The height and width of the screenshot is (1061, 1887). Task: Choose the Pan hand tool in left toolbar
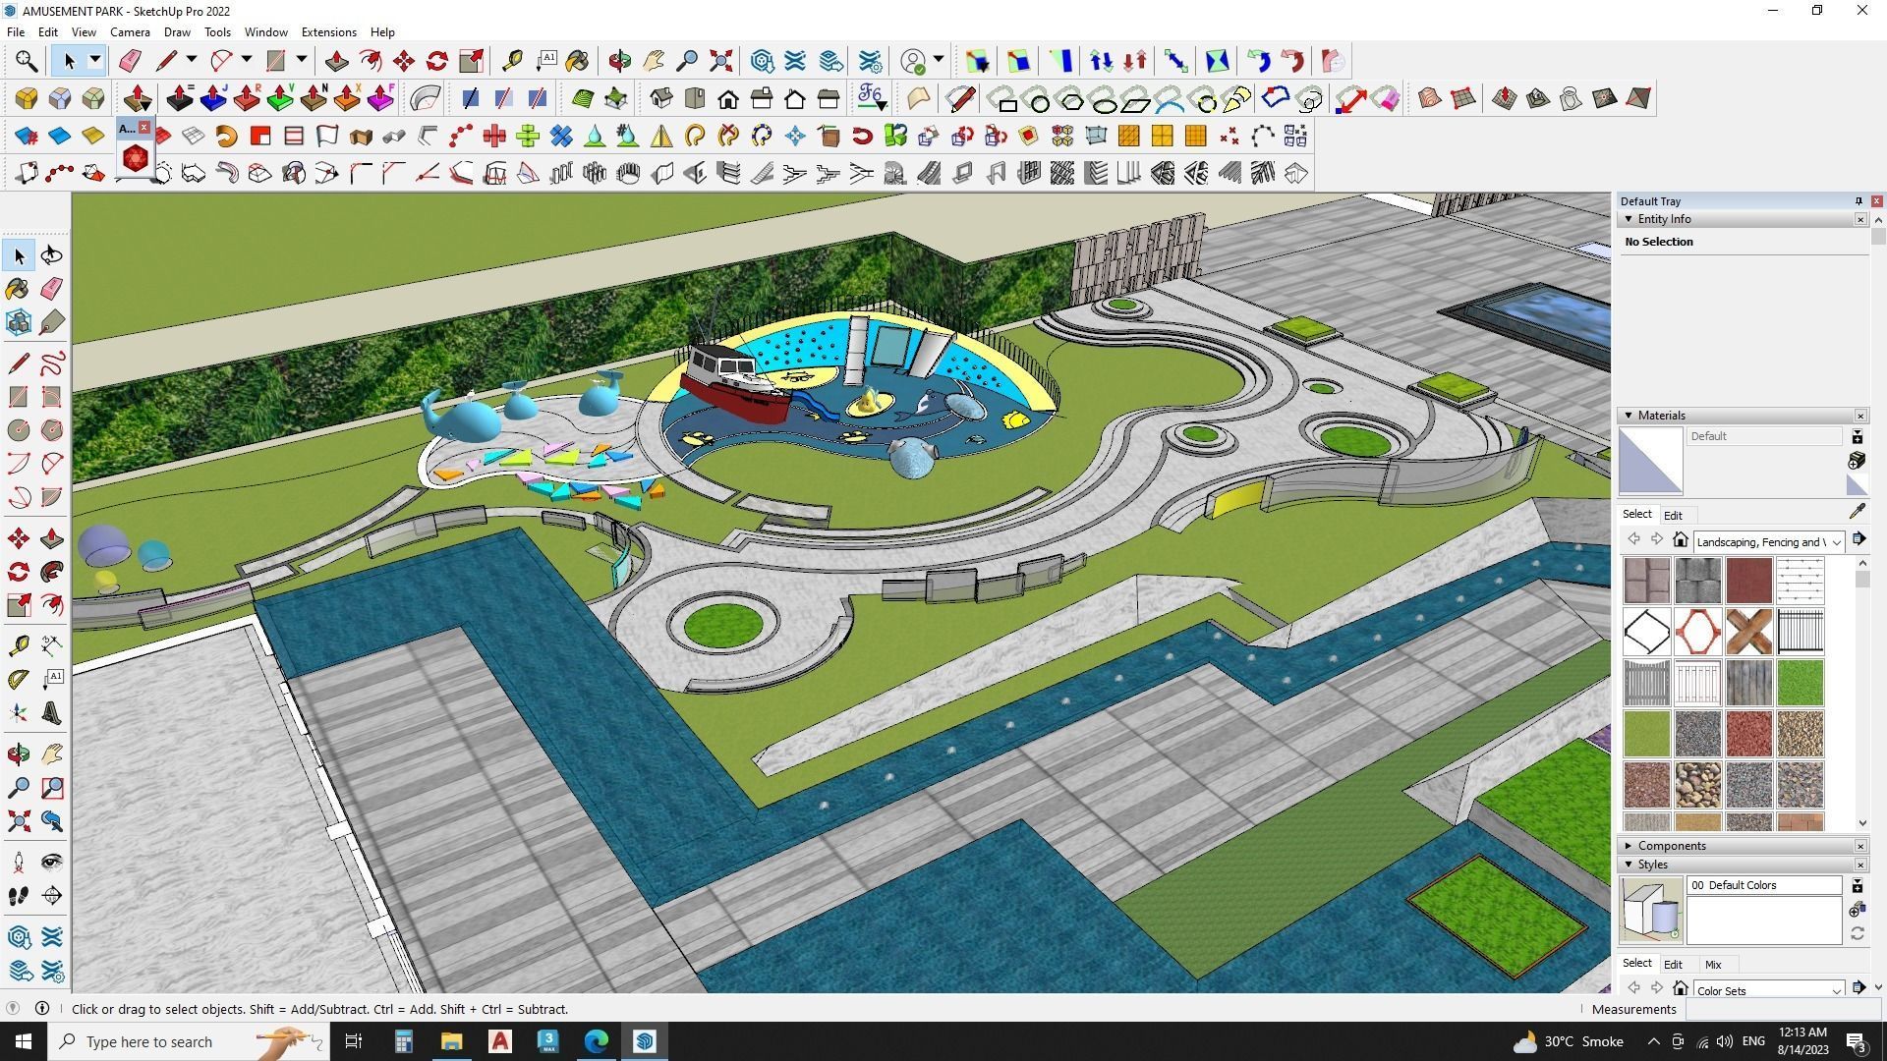tap(52, 754)
